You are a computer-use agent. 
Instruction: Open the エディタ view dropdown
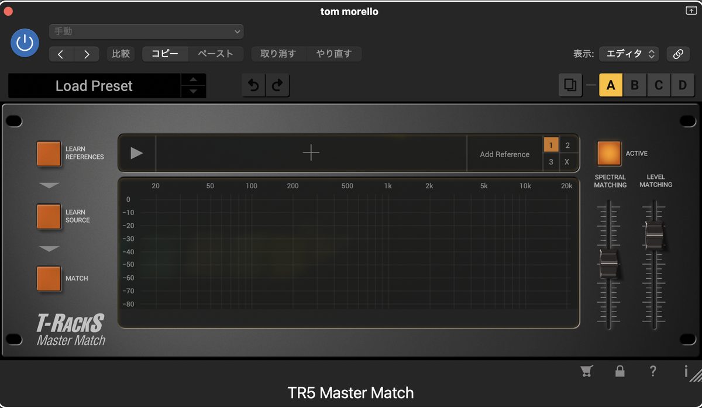[x=629, y=54]
